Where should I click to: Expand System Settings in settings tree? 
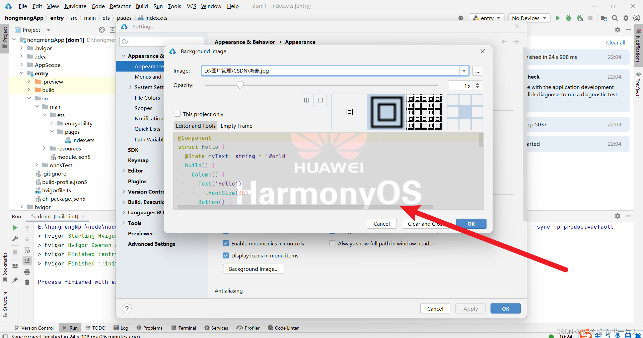coord(130,87)
